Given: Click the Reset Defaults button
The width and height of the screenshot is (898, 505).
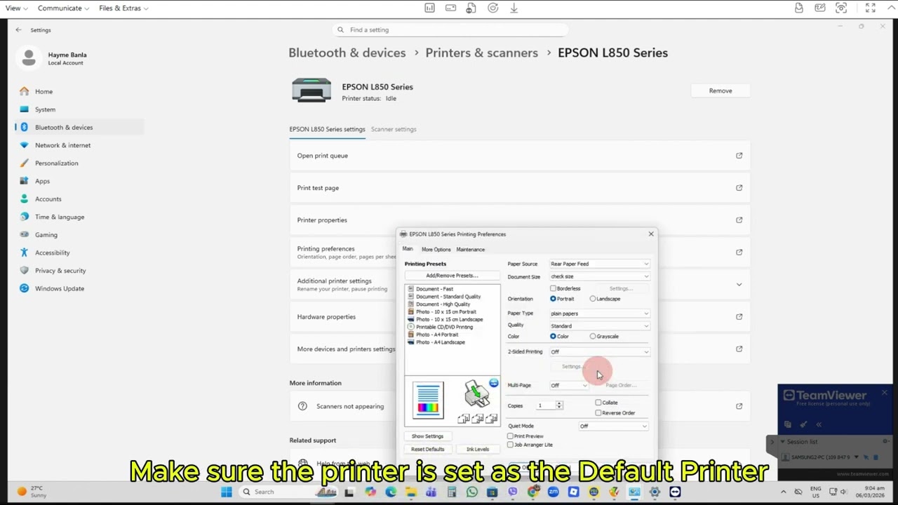Looking at the screenshot, I should click(x=427, y=449).
